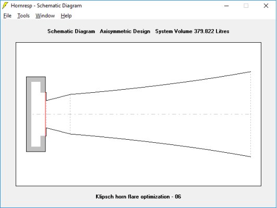
Task: Click the 'Axisymmetric Design' heading text
Action: click(x=125, y=31)
